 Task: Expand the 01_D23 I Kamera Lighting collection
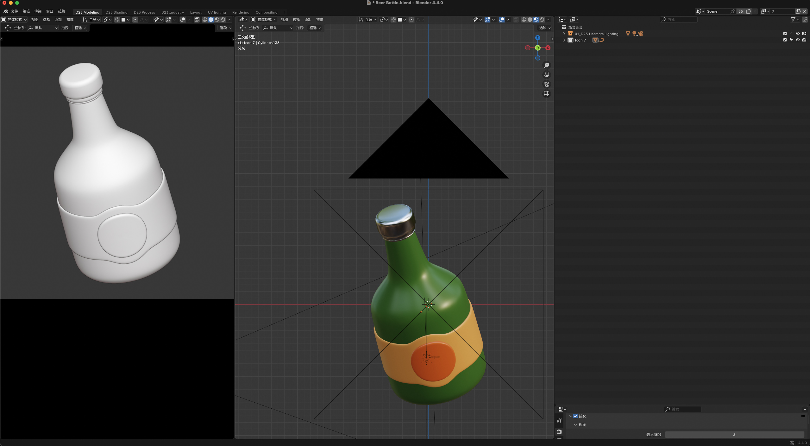coord(564,34)
